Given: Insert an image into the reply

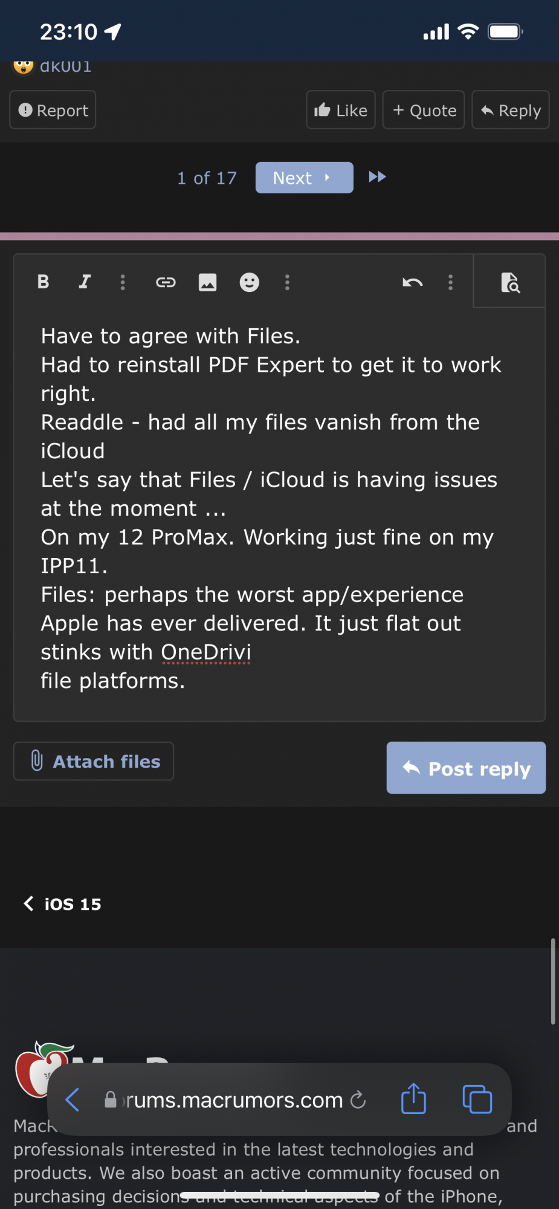Looking at the screenshot, I should click(207, 282).
